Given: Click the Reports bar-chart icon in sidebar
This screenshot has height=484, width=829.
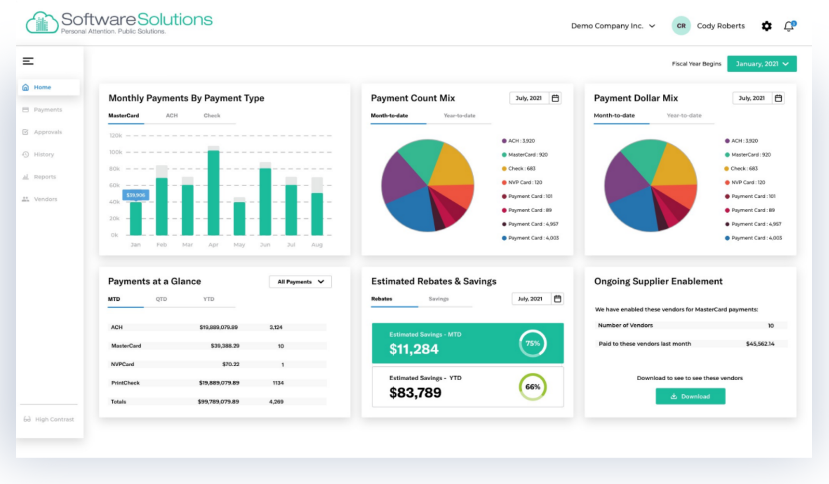Looking at the screenshot, I should [25, 176].
